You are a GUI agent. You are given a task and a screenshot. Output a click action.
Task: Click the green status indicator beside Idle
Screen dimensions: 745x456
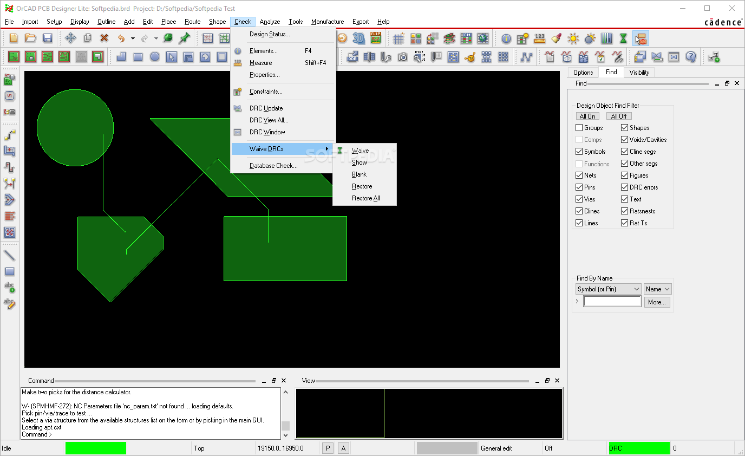(x=96, y=448)
